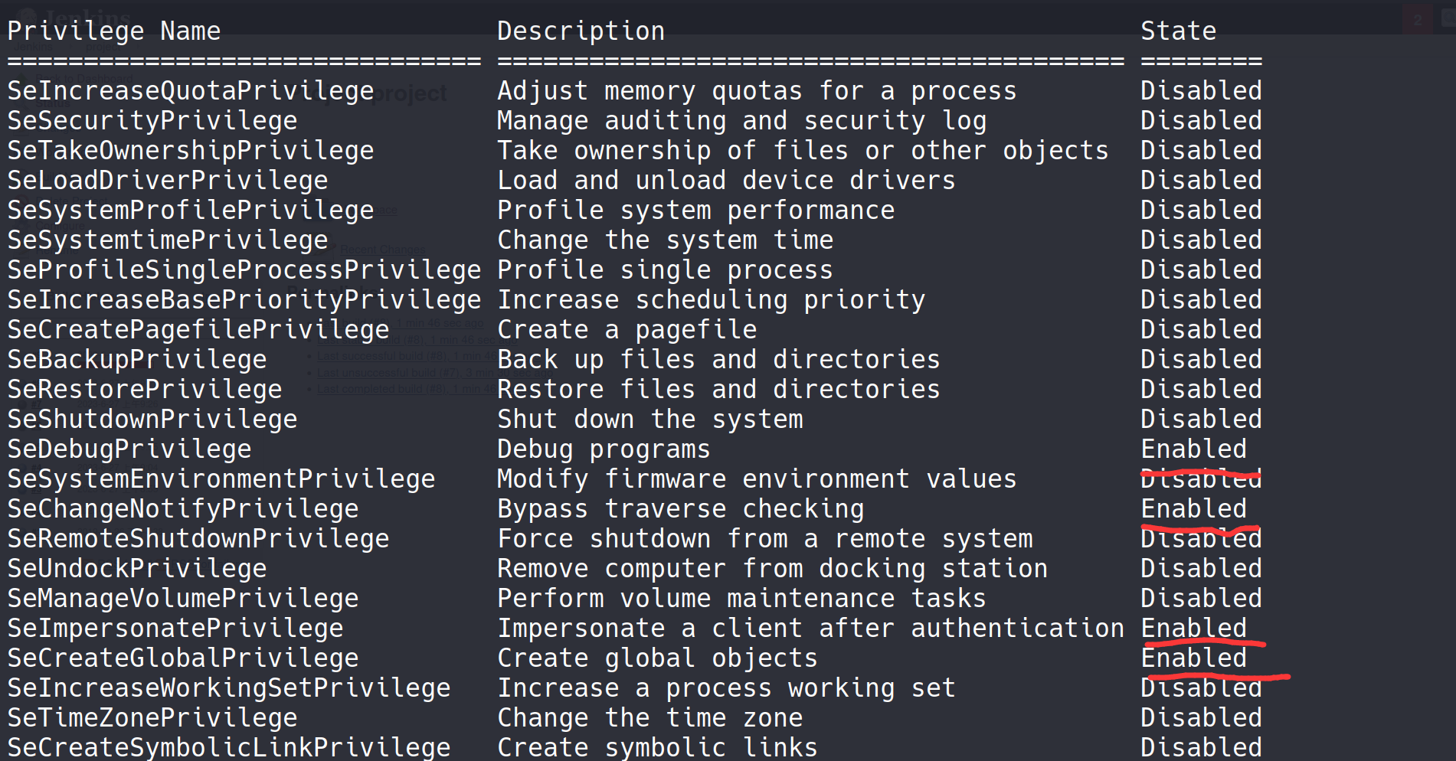The width and height of the screenshot is (1456, 761).
Task: Click 'Bypass traverse checking' description
Action: coord(680,509)
